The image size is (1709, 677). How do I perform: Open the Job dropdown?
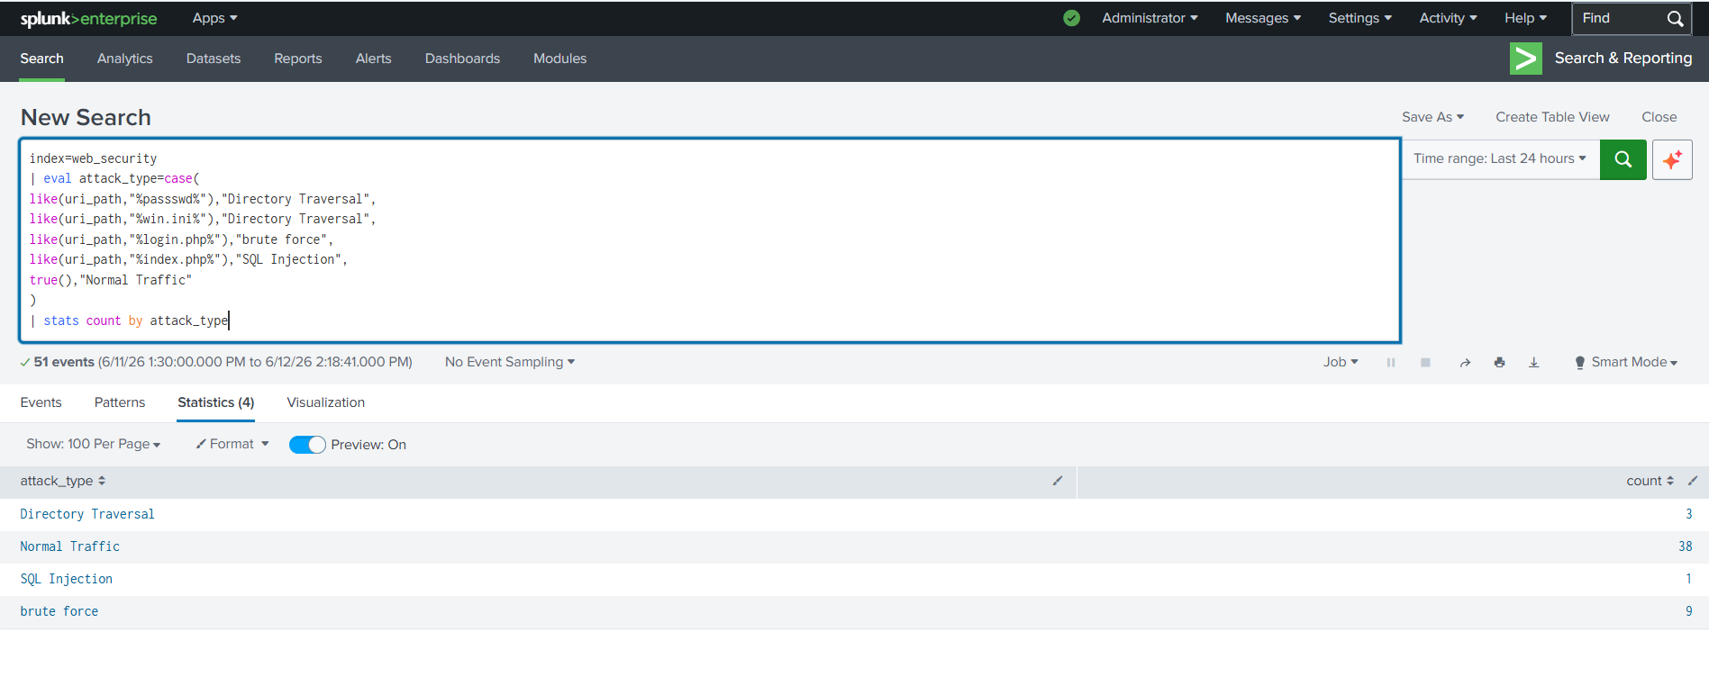pyautogui.click(x=1341, y=362)
